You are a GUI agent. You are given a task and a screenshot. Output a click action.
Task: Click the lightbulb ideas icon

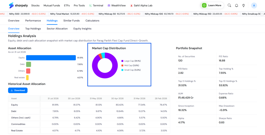[x=244, y=5]
